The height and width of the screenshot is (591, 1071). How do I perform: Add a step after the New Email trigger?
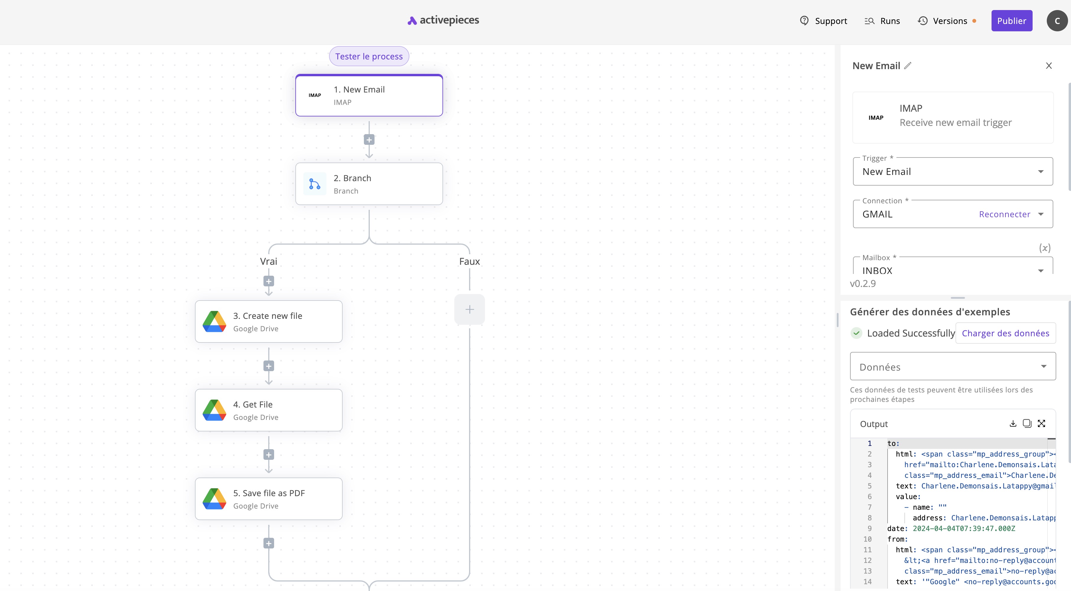tap(369, 140)
